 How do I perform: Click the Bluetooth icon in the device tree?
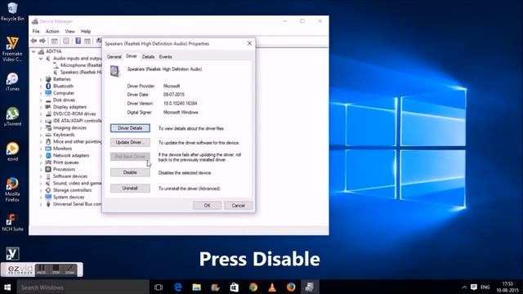tap(48, 86)
